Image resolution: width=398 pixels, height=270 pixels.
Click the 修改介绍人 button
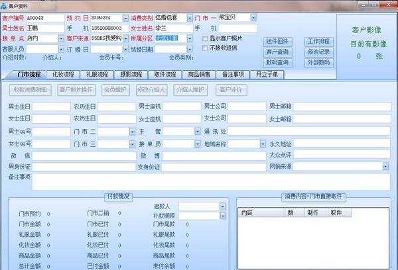151,90
